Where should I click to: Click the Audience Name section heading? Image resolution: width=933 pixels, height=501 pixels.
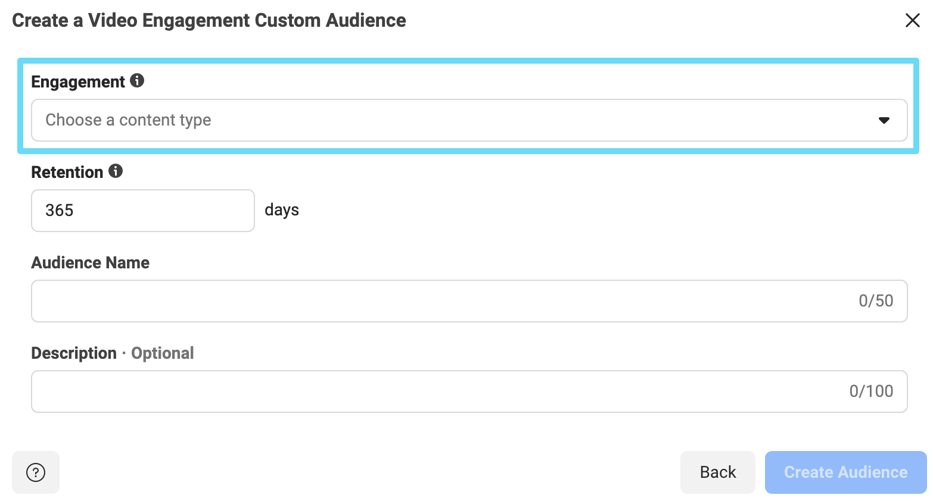(90, 262)
